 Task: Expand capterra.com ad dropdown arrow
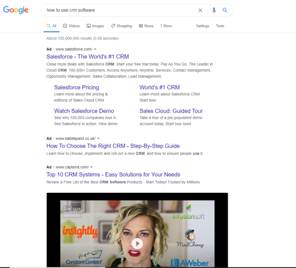pos(92,167)
